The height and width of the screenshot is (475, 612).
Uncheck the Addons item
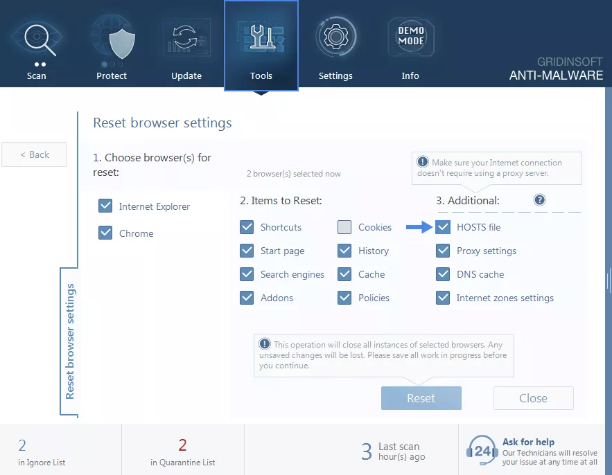pos(247,298)
